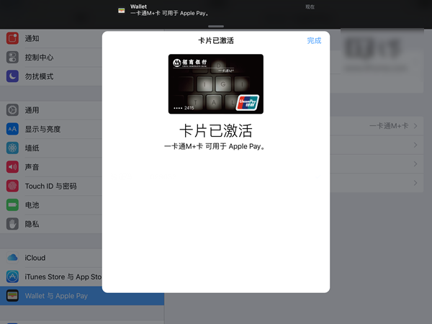Select the 隐私 row label
This screenshot has width=432, height=324.
coord(32,224)
